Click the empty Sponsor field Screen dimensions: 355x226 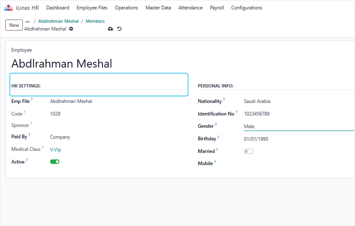tap(118, 125)
